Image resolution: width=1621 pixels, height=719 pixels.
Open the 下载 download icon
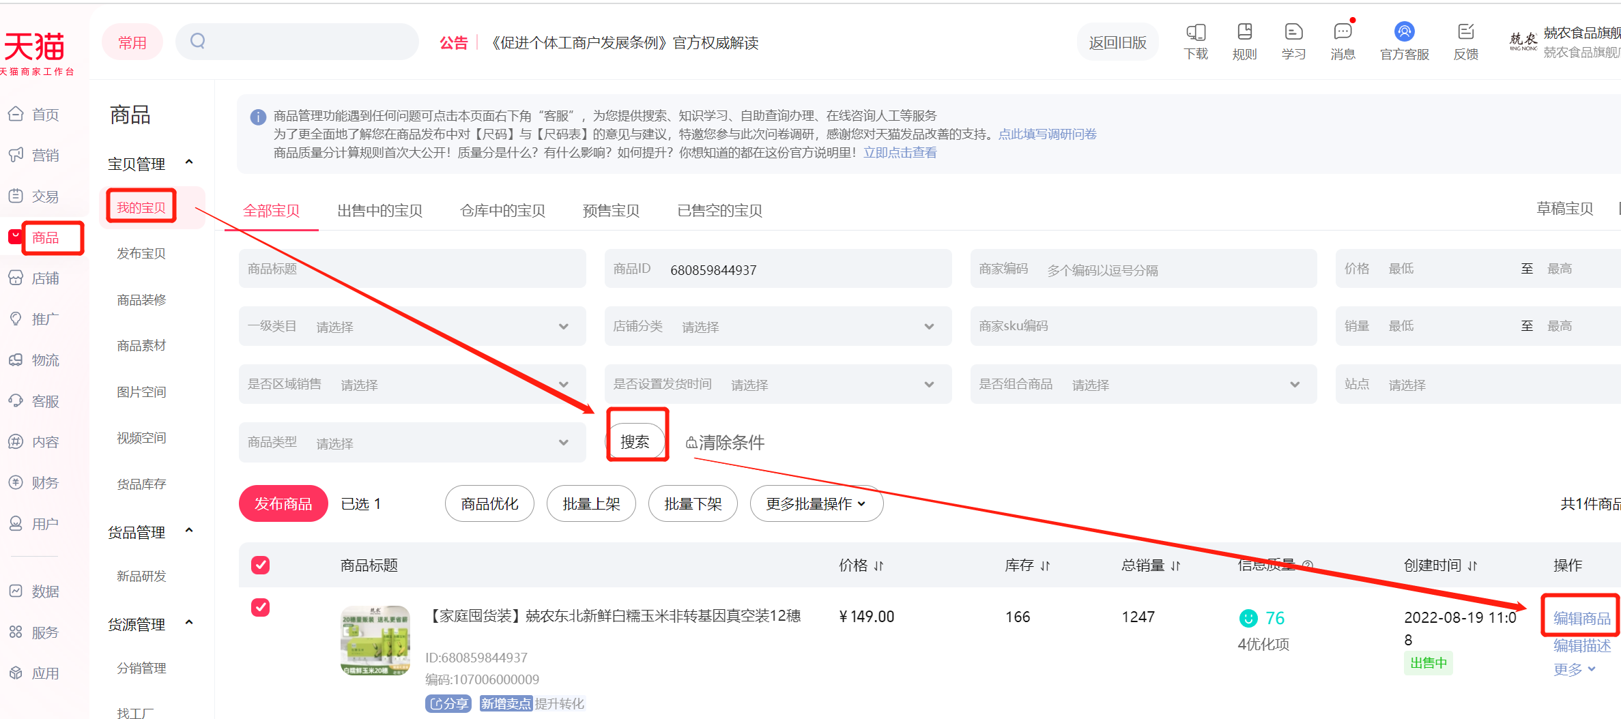click(x=1196, y=42)
